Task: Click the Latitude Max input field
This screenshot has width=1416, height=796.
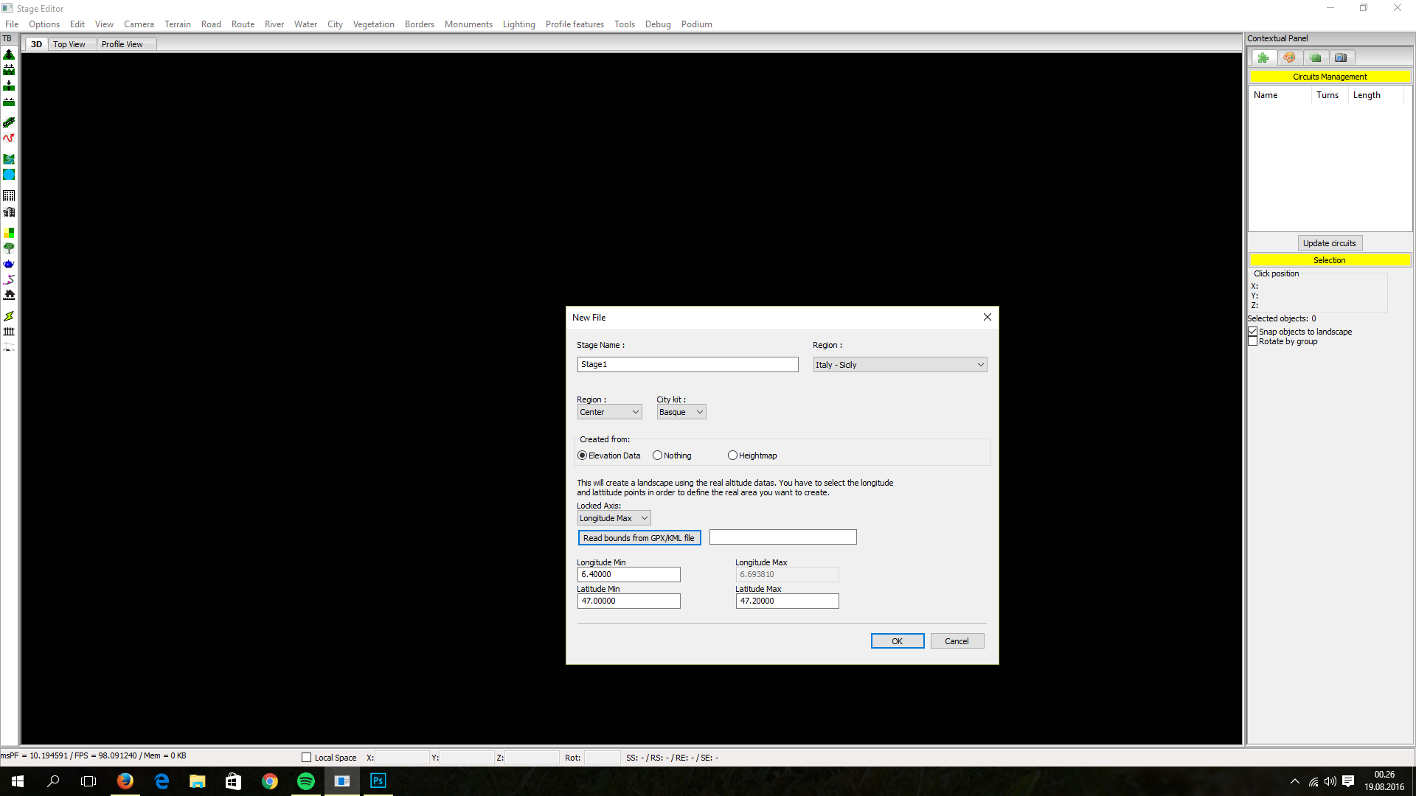Action: click(x=787, y=601)
